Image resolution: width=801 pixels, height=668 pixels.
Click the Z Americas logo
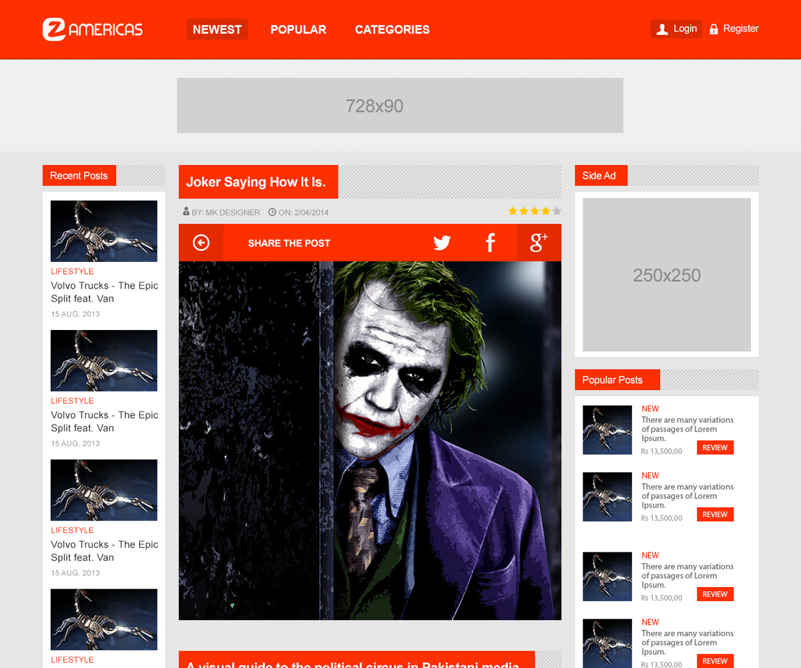(x=93, y=29)
